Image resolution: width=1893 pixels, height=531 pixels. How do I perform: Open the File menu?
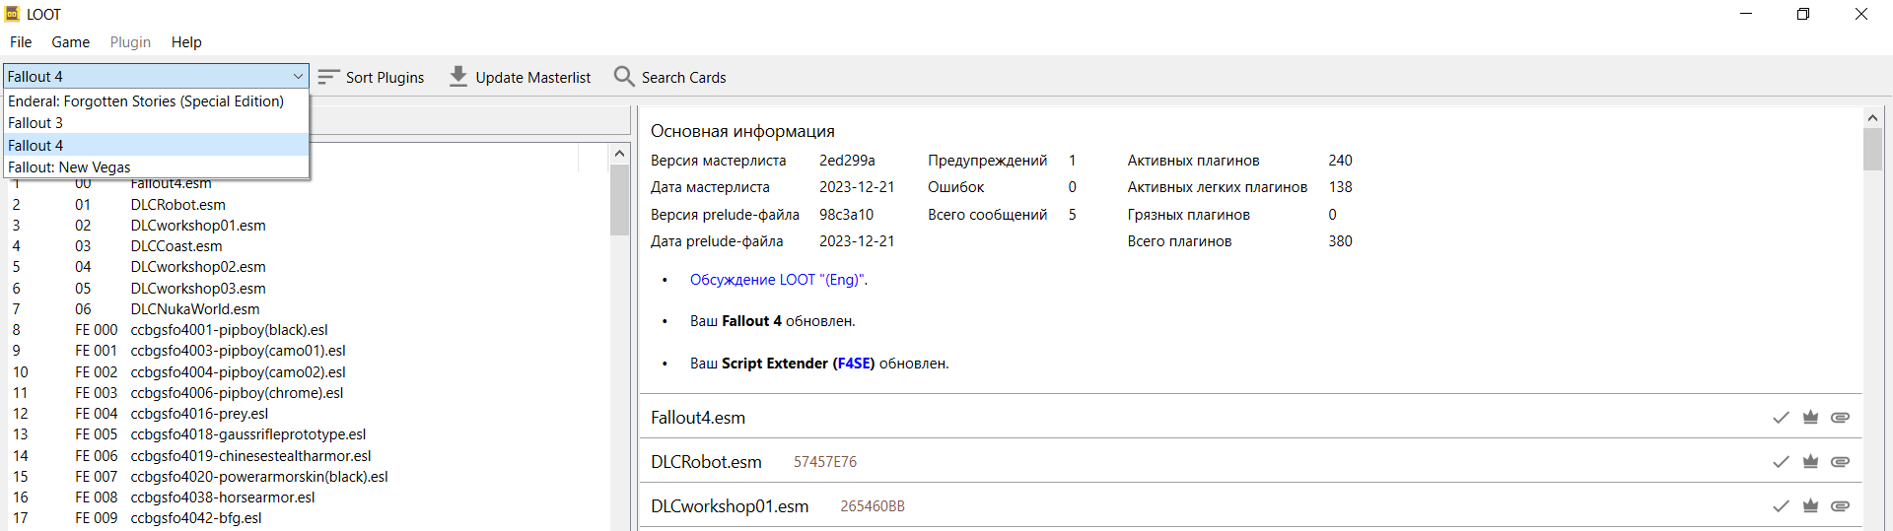click(21, 42)
